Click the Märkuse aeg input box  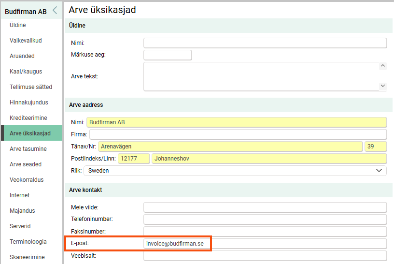168,55
